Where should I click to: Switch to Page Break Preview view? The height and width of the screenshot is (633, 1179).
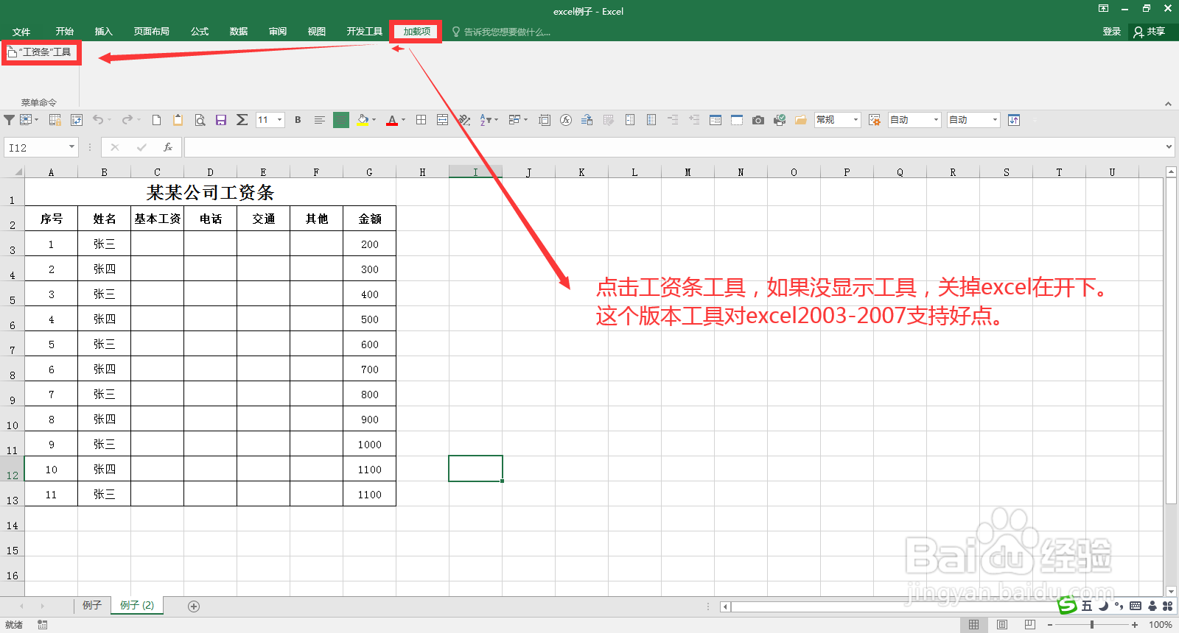(x=1029, y=625)
